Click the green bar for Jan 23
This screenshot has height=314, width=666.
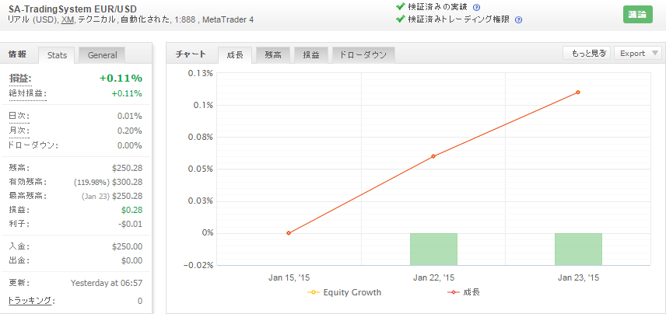[579, 249]
